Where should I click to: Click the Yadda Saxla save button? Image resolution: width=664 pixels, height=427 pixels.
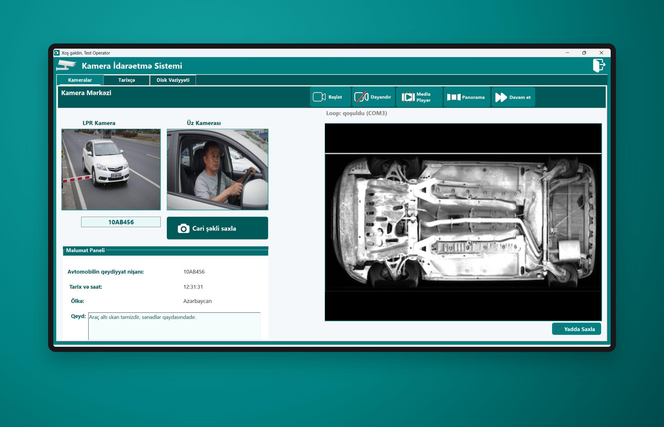click(576, 329)
